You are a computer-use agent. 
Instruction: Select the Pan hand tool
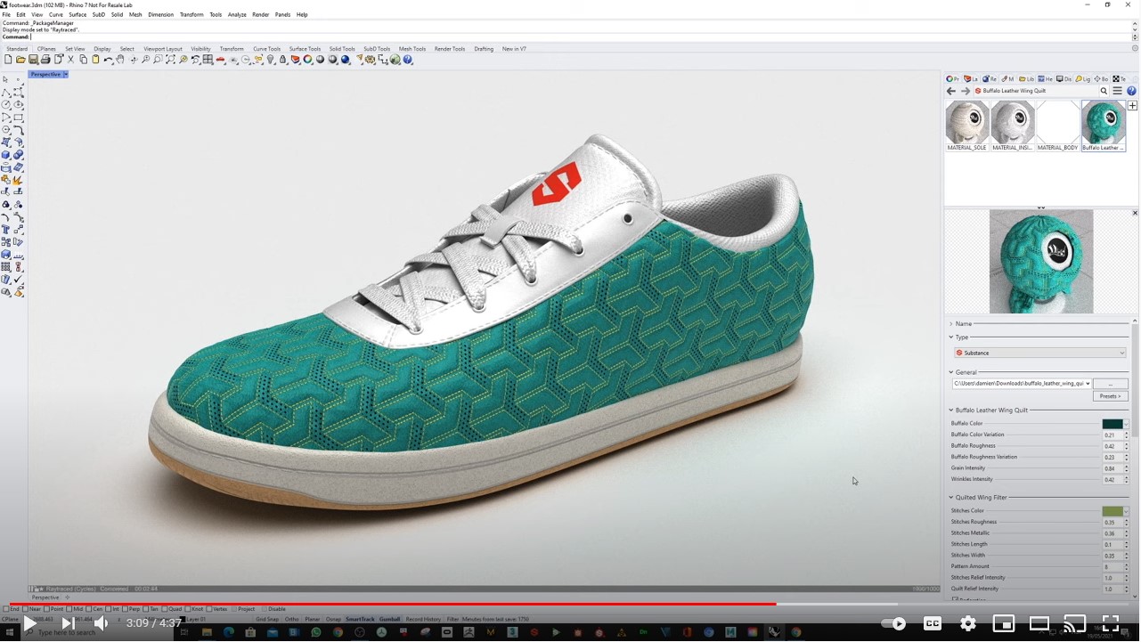[x=120, y=60]
